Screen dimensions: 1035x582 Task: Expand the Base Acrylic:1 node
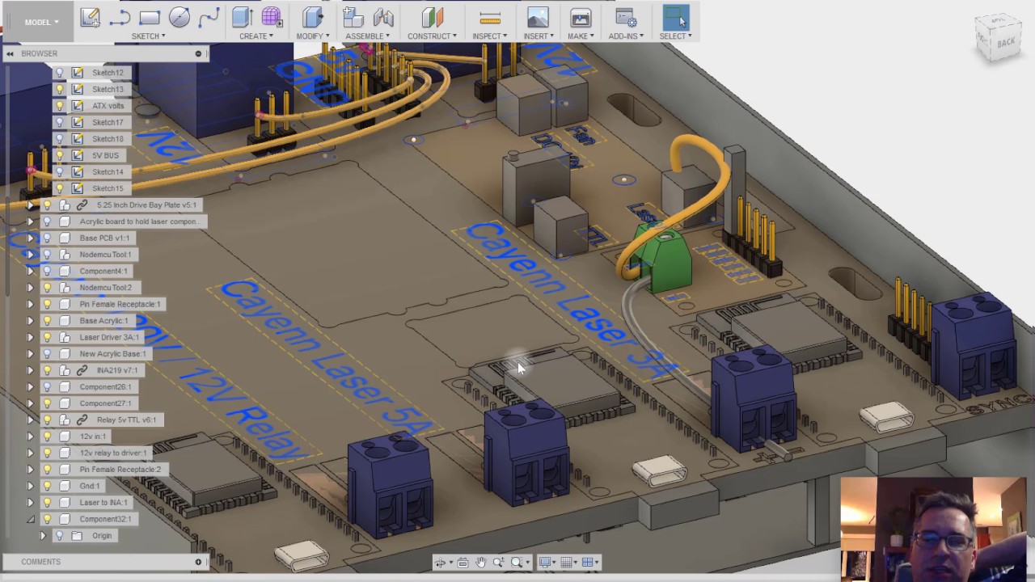(31, 320)
